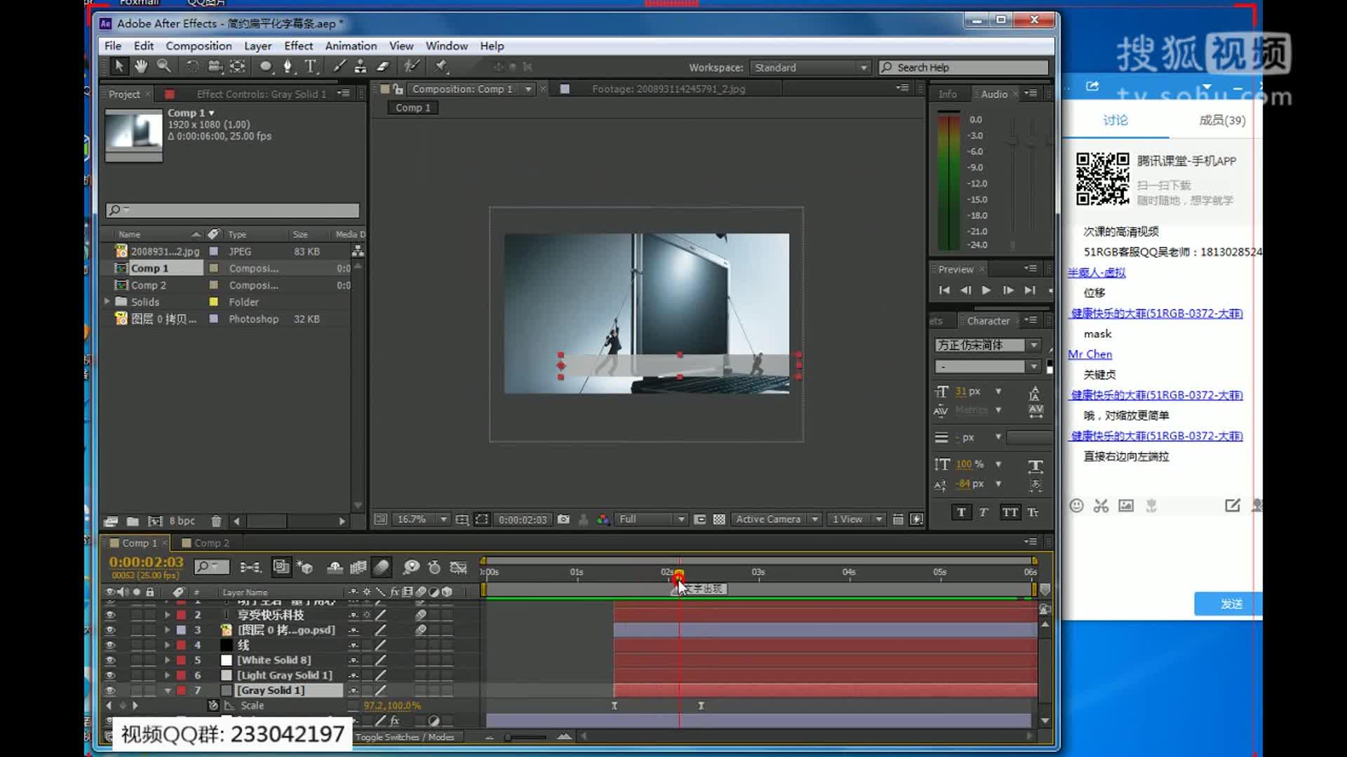Viewport: 1347px width, 757px height.
Task: Select the Puppet Pin tool
Action: click(x=441, y=67)
